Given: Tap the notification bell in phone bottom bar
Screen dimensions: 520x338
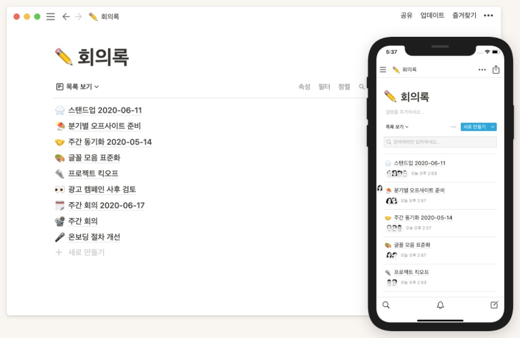Looking at the screenshot, I should coord(441,305).
